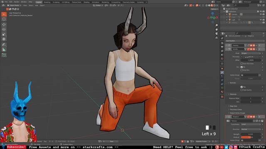Select the Measure tool
This screenshot has width=266, height=149.
pyautogui.click(x=4, y=50)
